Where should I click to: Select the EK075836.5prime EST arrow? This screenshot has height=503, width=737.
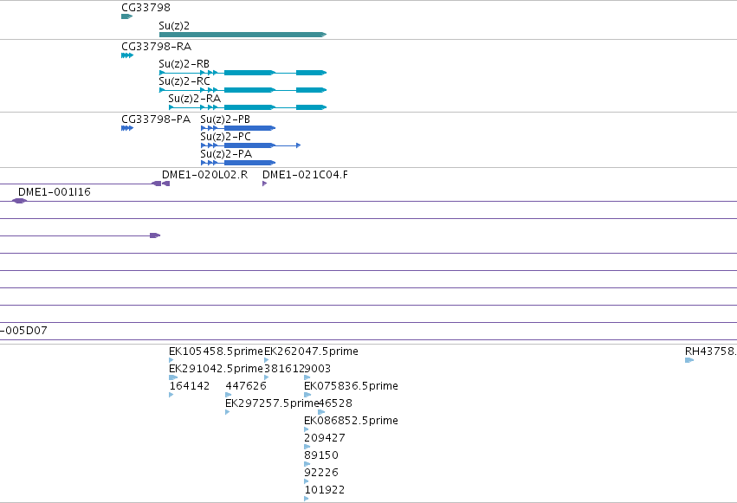pos(307,395)
